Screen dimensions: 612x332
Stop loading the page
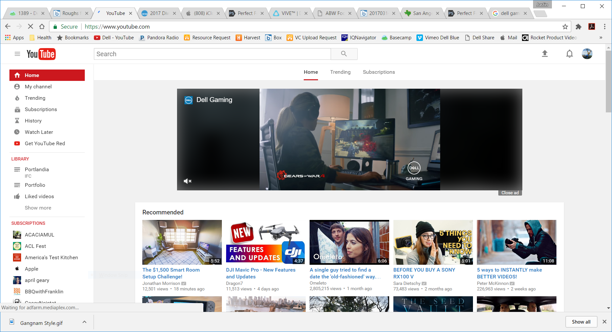[31, 27]
